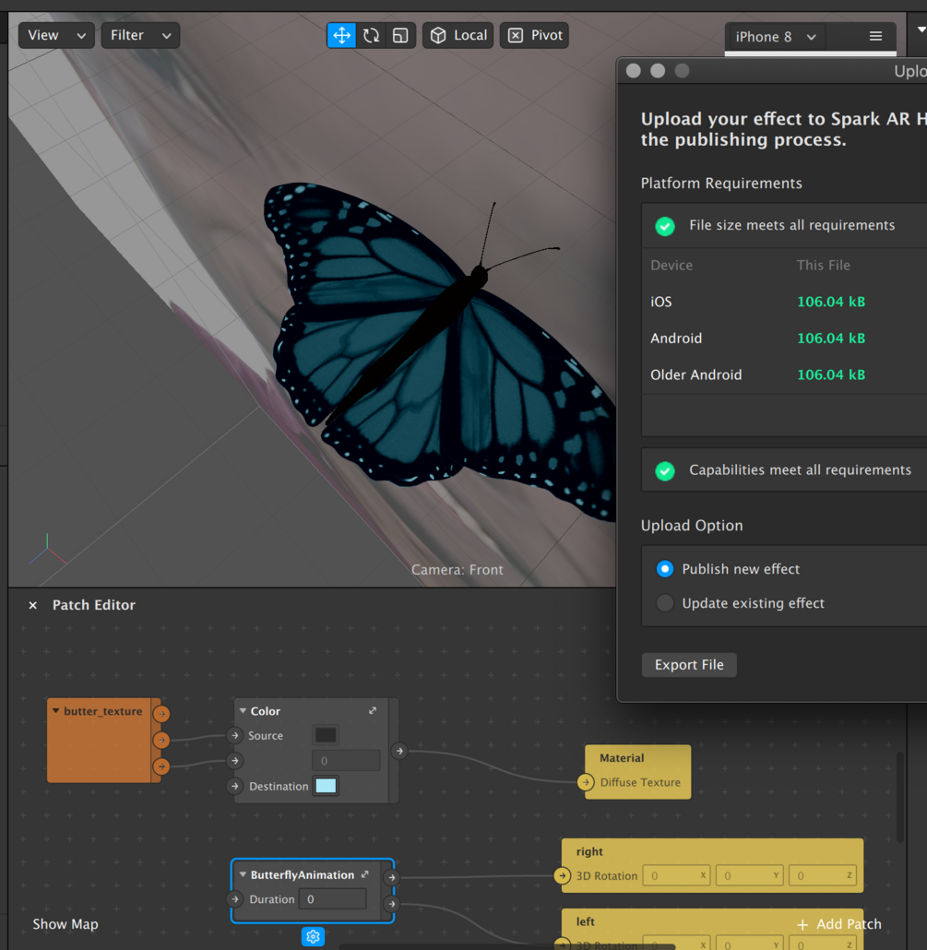Click ButterflyAnimation bottom output port
927x950 pixels.
(x=392, y=904)
